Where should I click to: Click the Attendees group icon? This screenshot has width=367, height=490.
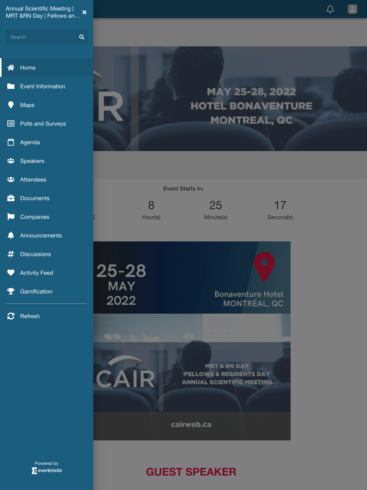[x=11, y=180]
